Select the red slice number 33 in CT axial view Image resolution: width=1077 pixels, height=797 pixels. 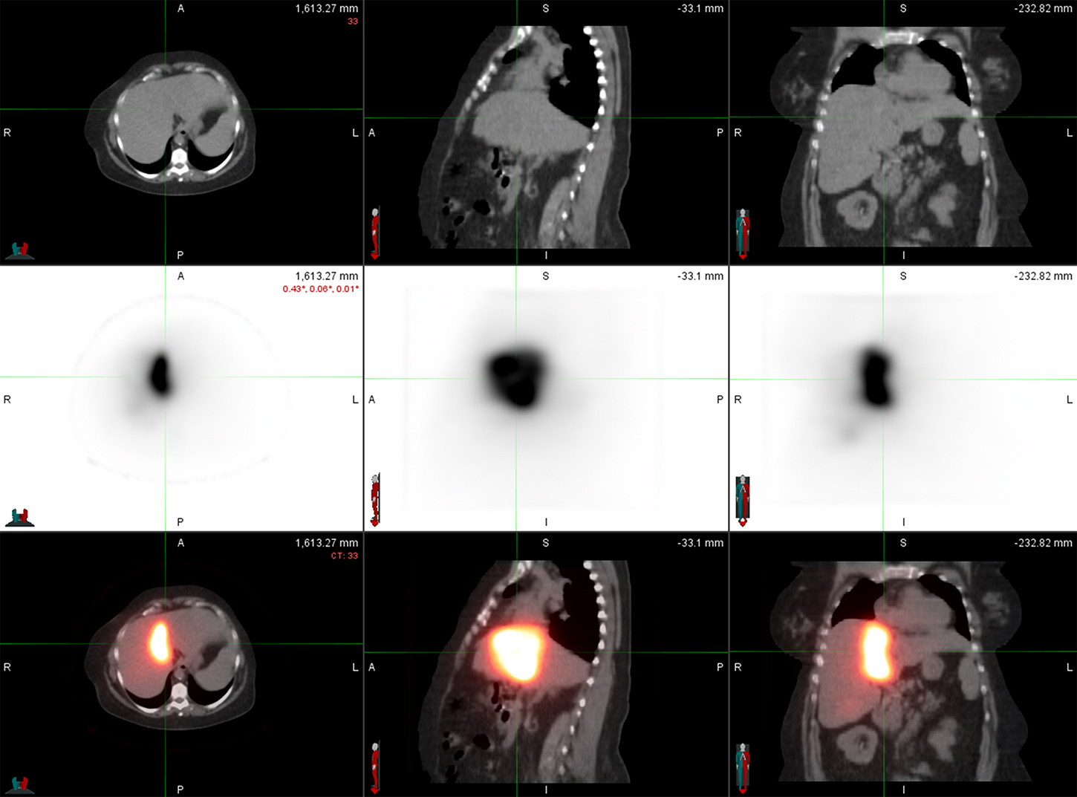[x=354, y=21]
